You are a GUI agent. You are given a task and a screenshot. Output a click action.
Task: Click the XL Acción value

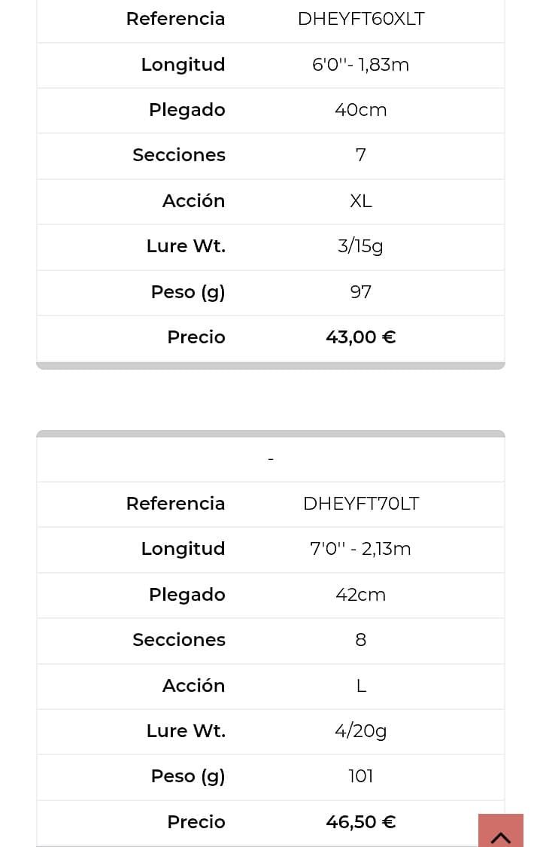pyautogui.click(x=361, y=201)
